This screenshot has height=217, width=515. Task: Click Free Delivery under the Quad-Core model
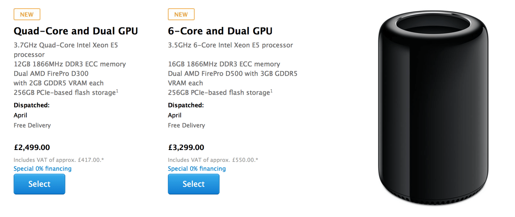32,126
